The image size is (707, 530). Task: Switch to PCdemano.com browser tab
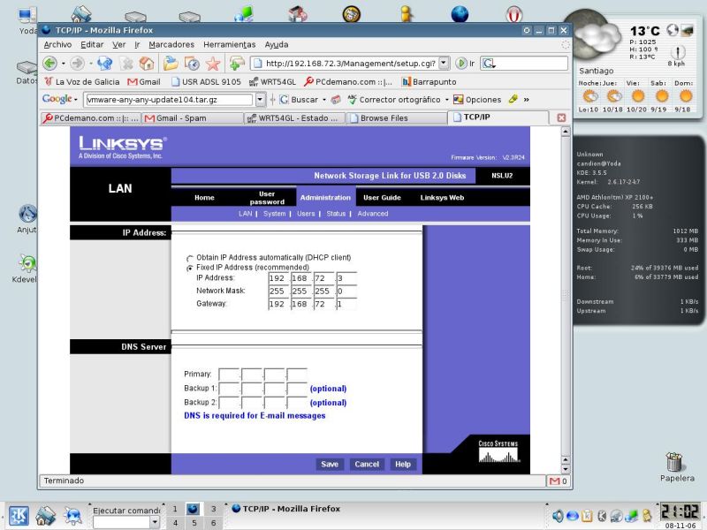pyautogui.click(x=91, y=118)
